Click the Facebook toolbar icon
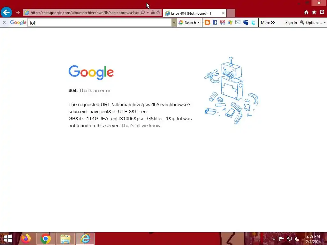Viewport: 327px width, 245px height. click(x=215, y=22)
